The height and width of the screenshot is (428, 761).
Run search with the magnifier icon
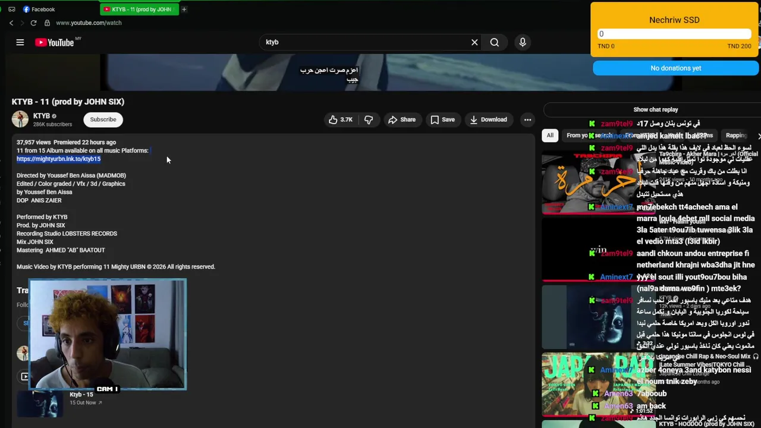point(494,42)
